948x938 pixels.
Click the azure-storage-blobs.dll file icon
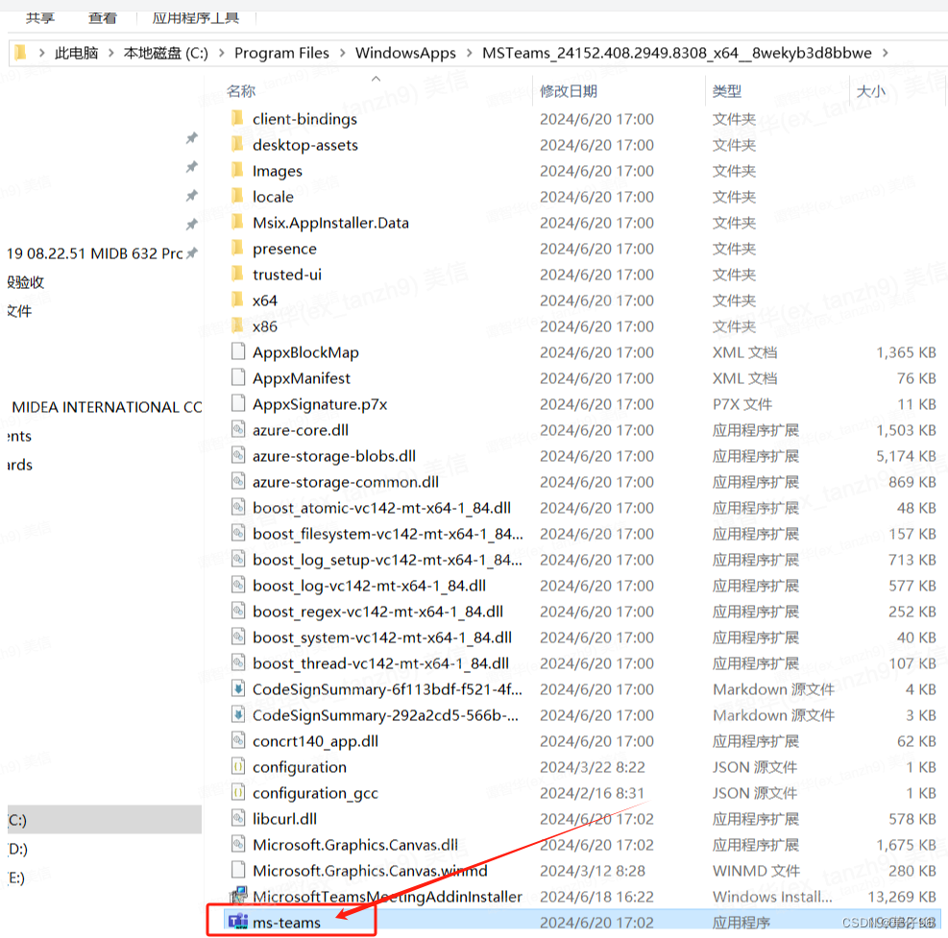tap(238, 456)
